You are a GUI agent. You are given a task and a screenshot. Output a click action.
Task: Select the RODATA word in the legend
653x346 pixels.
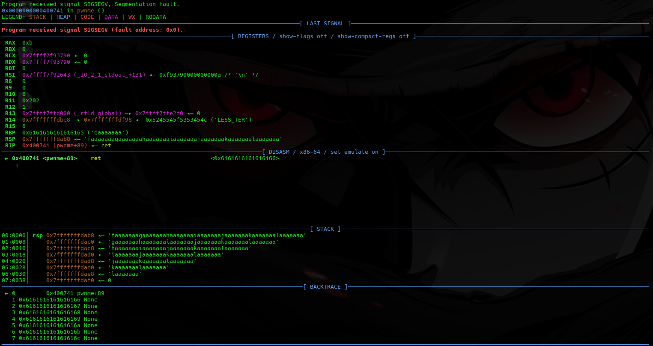tap(156, 17)
